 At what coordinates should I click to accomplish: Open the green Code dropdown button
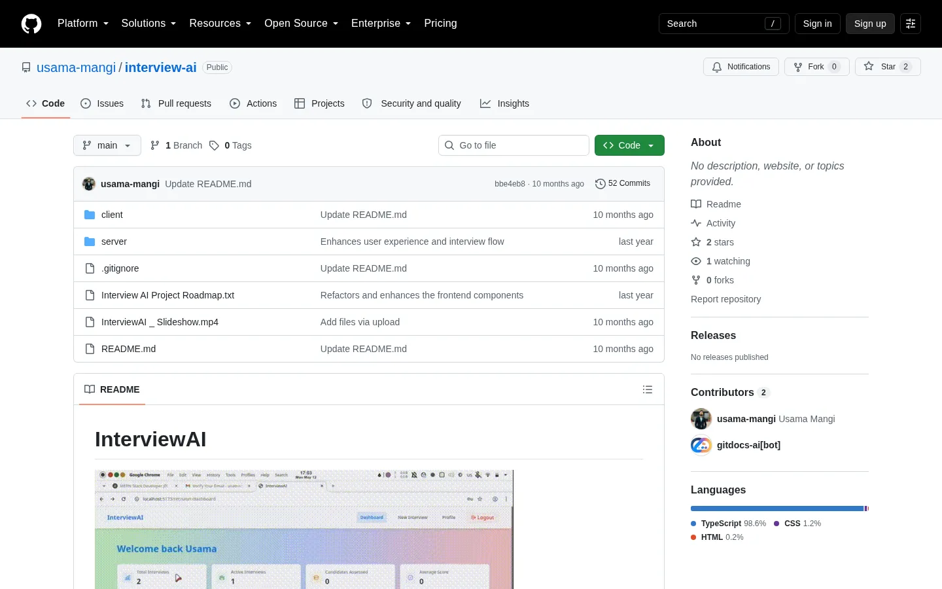click(x=629, y=145)
